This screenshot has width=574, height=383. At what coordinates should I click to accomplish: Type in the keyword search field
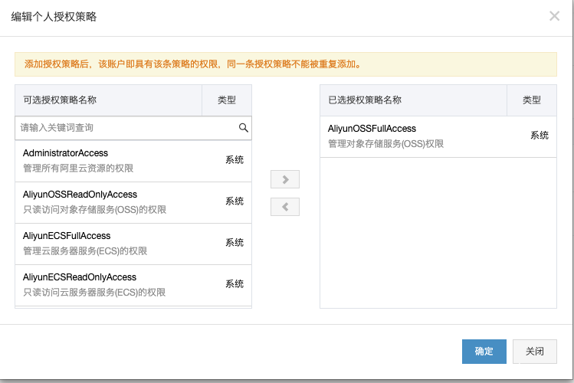126,128
